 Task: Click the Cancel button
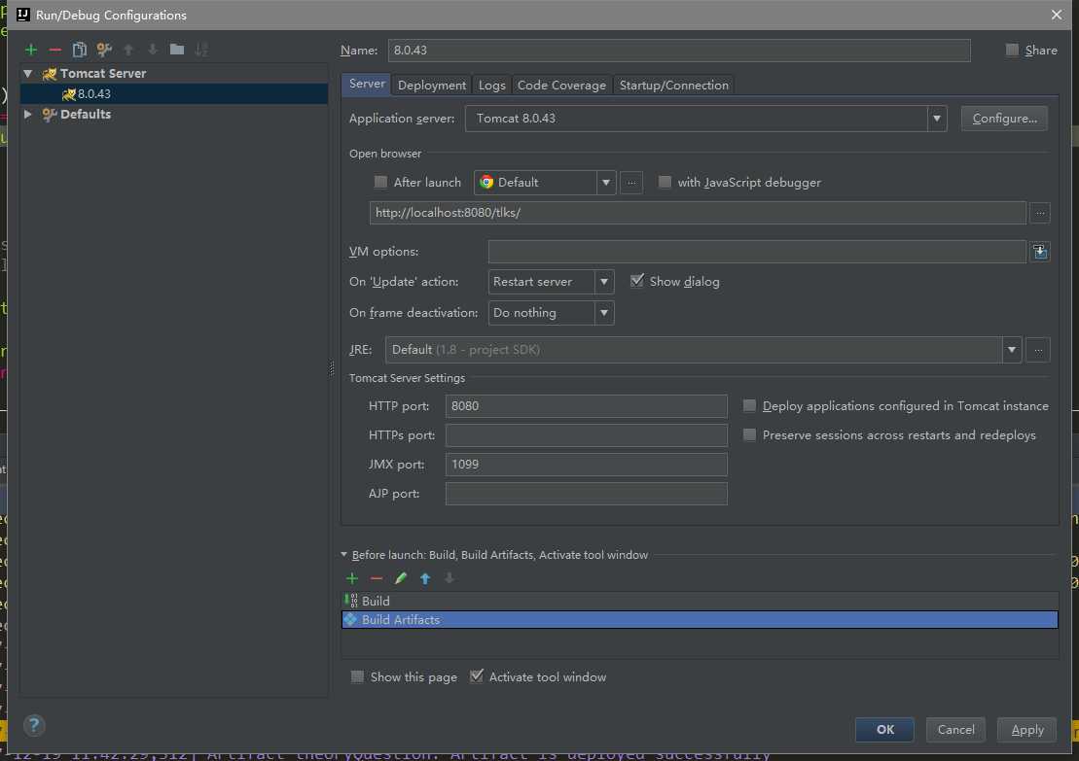click(x=955, y=729)
